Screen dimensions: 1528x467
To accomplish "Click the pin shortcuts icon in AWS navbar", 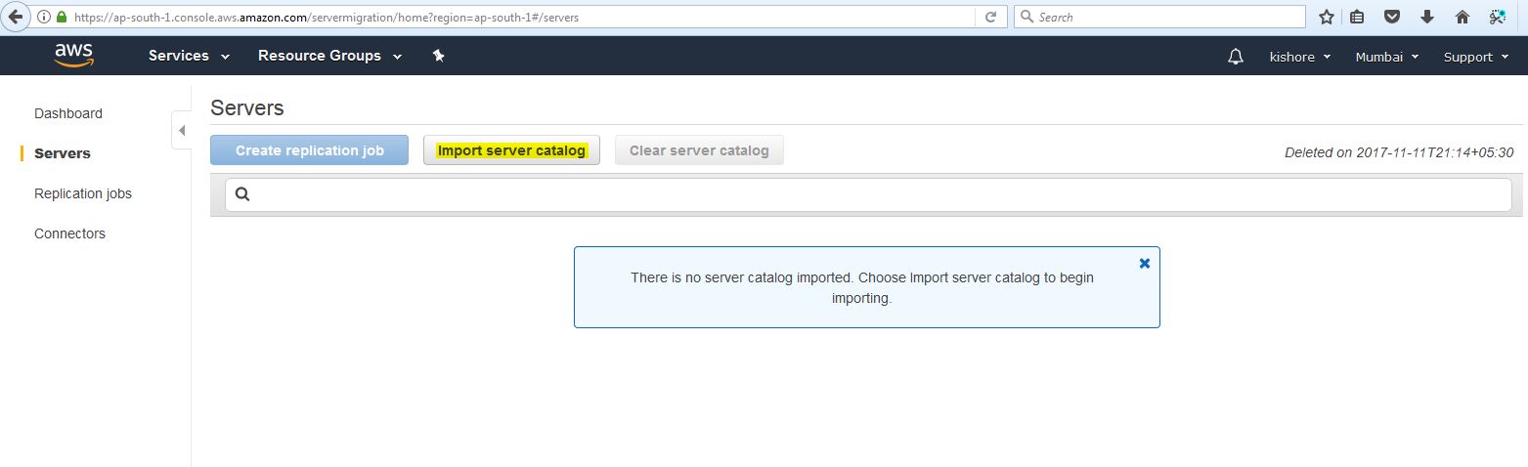I will tap(439, 57).
